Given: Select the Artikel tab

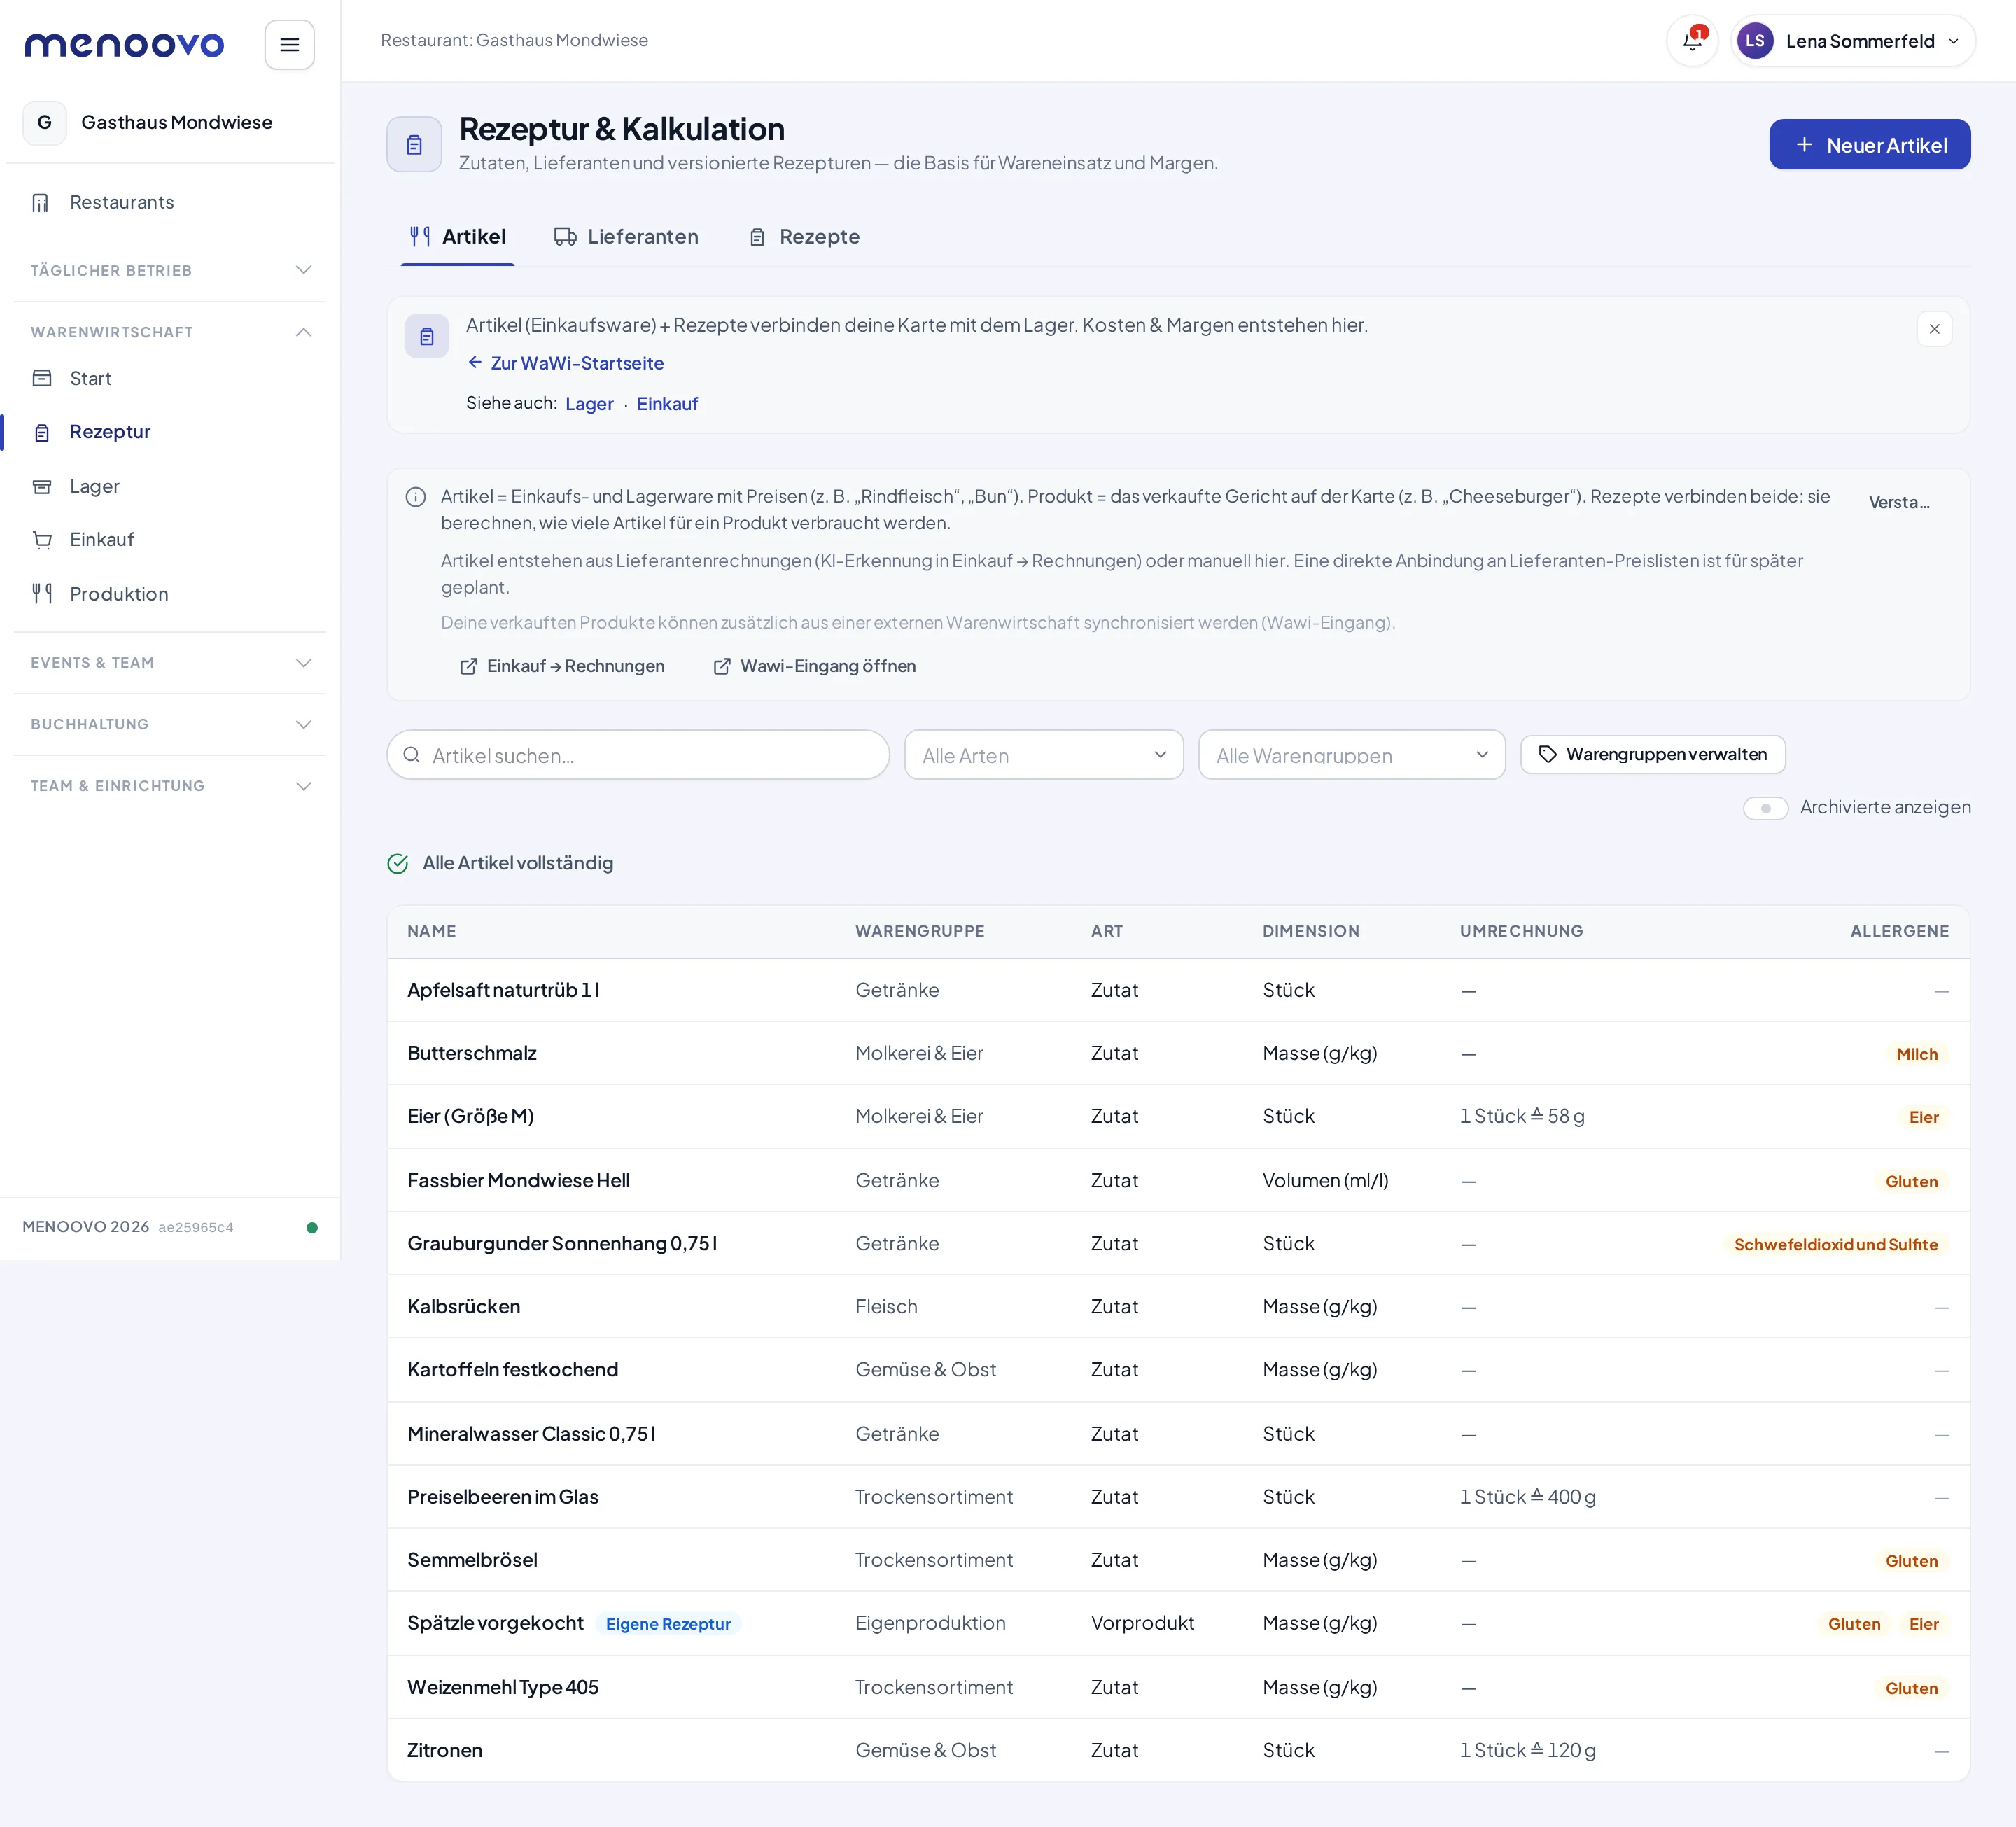Looking at the screenshot, I should point(458,237).
